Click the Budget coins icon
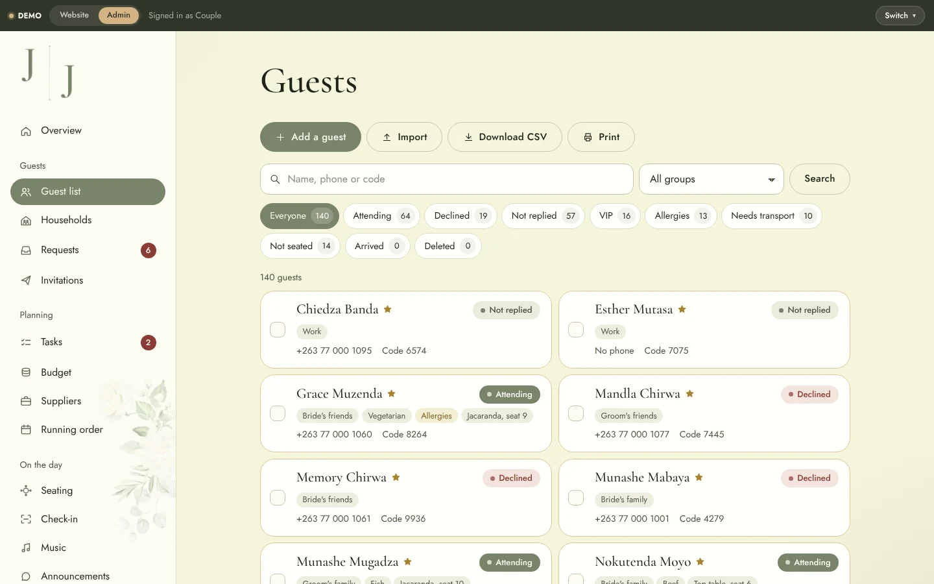This screenshot has width=934, height=584. click(26, 372)
